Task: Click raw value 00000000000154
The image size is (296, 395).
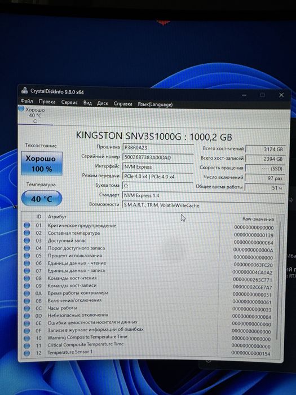Action: (x=251, y=353)
